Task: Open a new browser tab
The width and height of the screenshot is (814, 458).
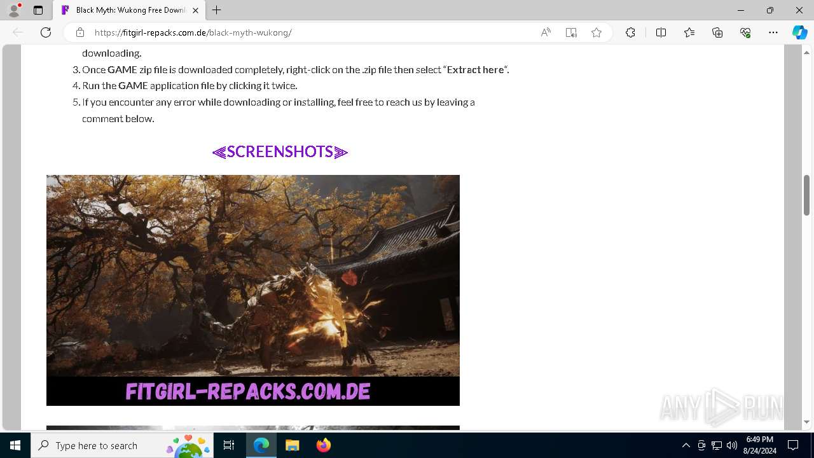Action: tap(217, 10)
